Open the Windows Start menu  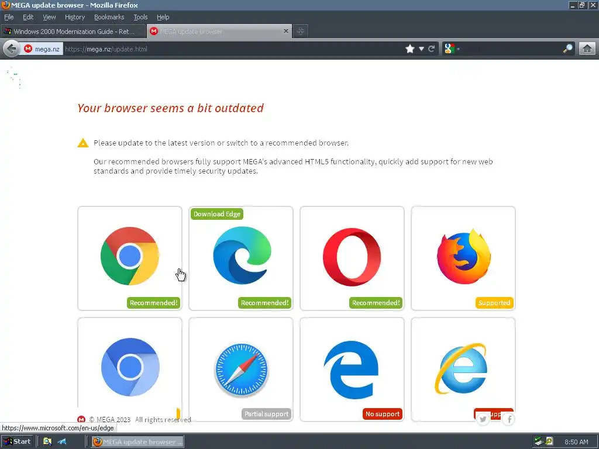tap(18, 441)
